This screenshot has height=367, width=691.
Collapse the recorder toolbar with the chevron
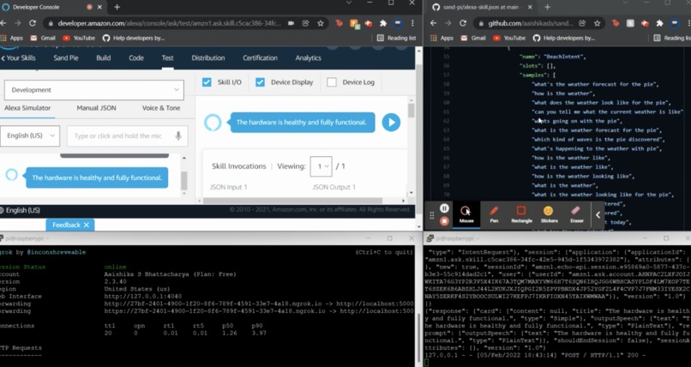point(598,215)
